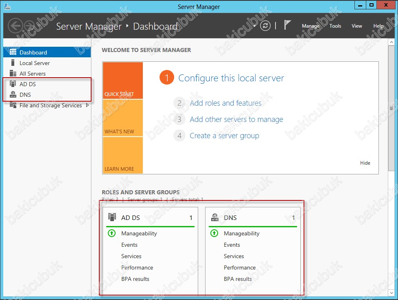The width and height of the screenshot is (398, 300).
Task: Click the AD DS sidebar icon
Action: coord(13,84)
